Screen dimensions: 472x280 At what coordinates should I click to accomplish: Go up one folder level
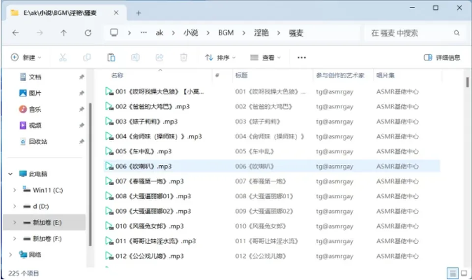pos(63,33)
